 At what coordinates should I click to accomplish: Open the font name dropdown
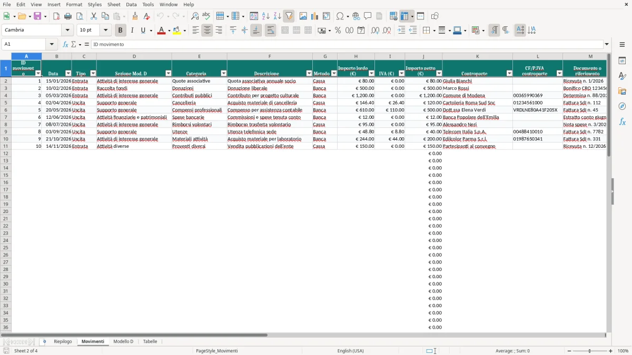tap(67, 31)
